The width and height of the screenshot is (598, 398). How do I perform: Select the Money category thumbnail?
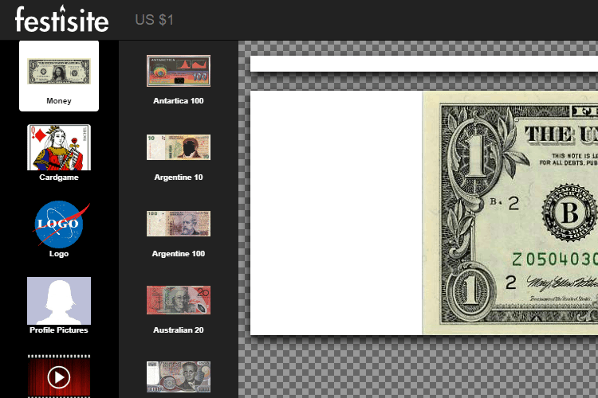point(59,71)
